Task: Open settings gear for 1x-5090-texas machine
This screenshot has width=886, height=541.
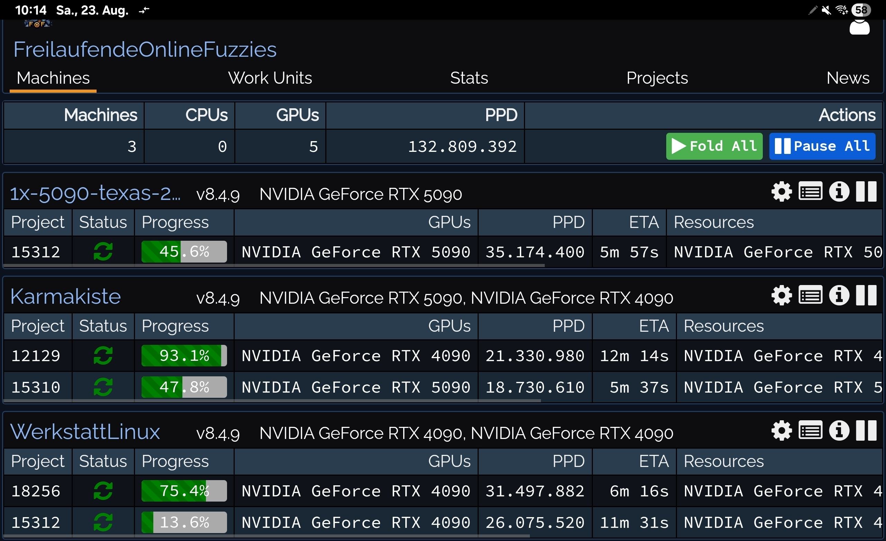Action: pos(781,192)
